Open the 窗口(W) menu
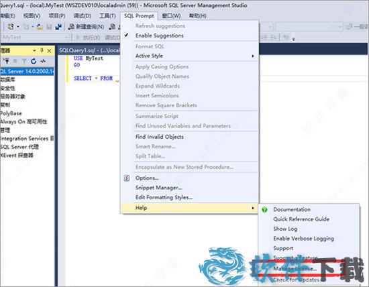 click(171, 16)
